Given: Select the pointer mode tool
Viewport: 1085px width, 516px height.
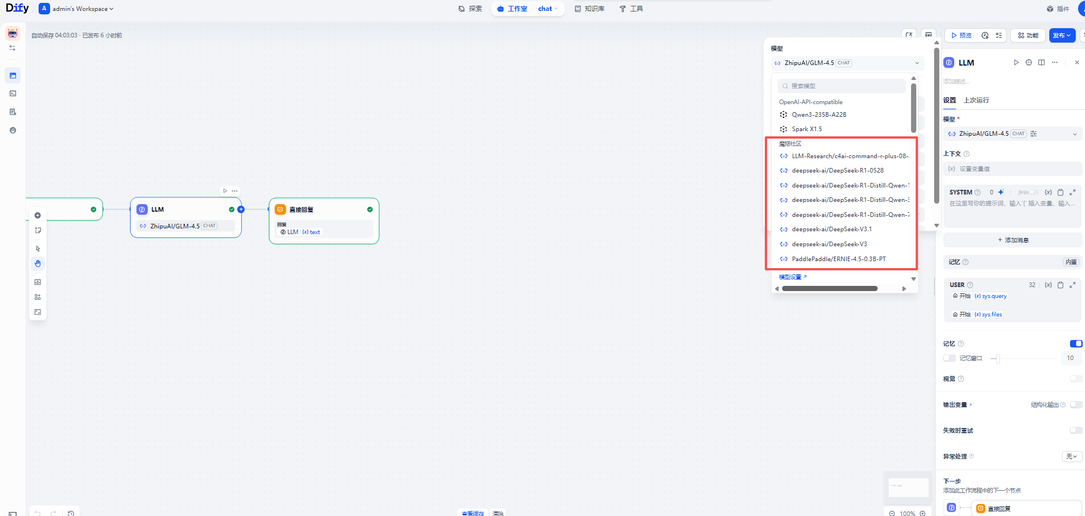Looking at the screenshot, I should point(38,249).
